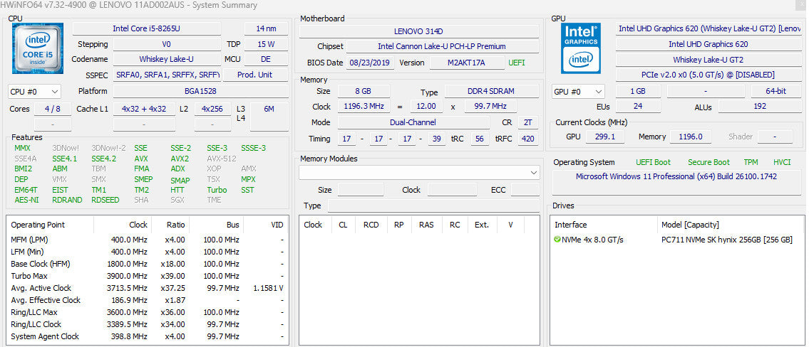Click the GPU codename Whiskey Lake-U GT2 field

708,60
